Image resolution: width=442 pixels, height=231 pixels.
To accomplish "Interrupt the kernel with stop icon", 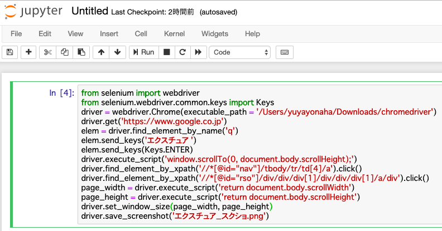I will pos(167,52).
